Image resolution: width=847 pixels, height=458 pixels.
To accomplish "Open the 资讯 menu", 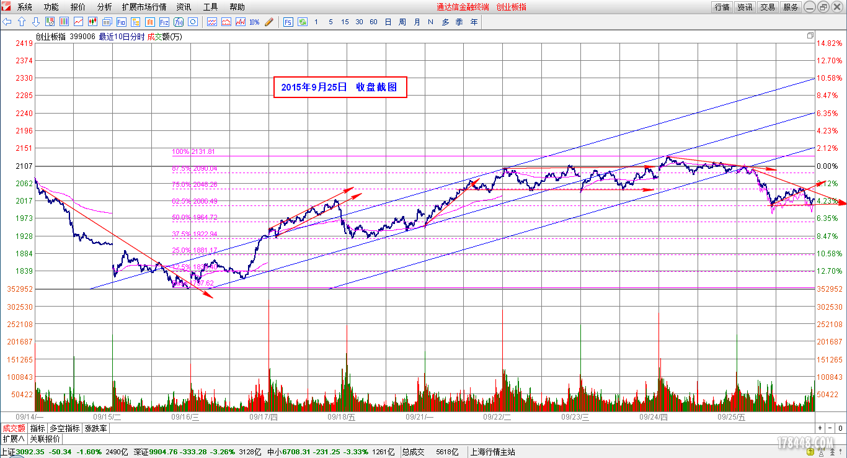I will pos(184,7).
